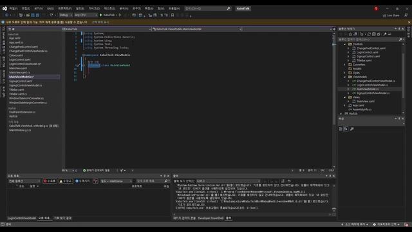Open the Build + IntelliSense dropdown in Error List

116,181
